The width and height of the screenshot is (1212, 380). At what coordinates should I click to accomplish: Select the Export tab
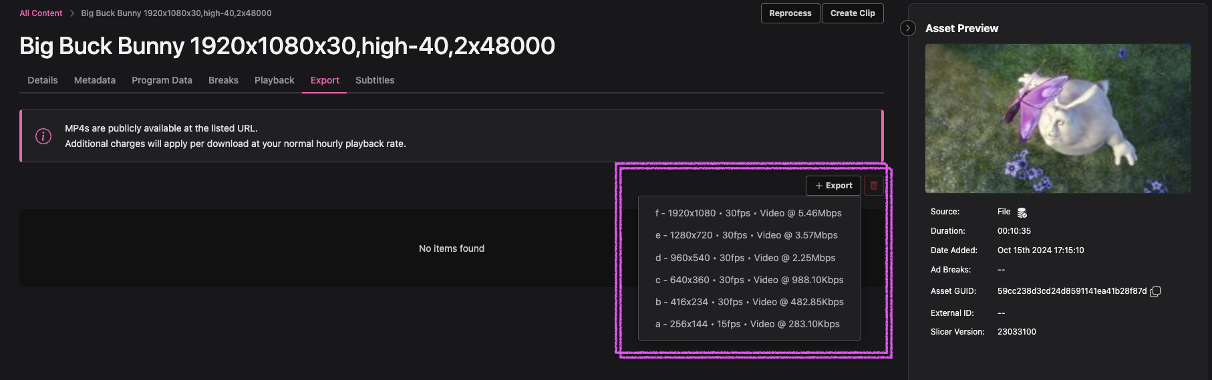[x=325, y=80]
